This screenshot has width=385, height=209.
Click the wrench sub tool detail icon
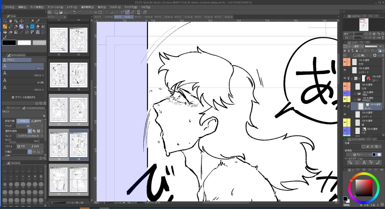tap(45, 158)
